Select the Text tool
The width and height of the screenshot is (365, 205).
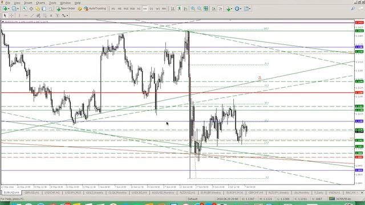(x=51, y=15)
